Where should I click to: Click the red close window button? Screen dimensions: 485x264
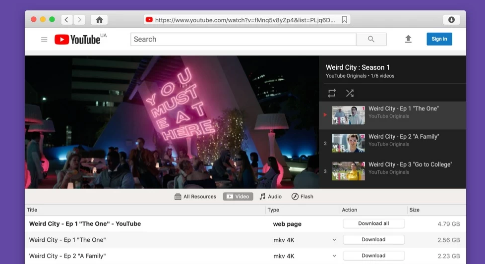click(34, 19)
